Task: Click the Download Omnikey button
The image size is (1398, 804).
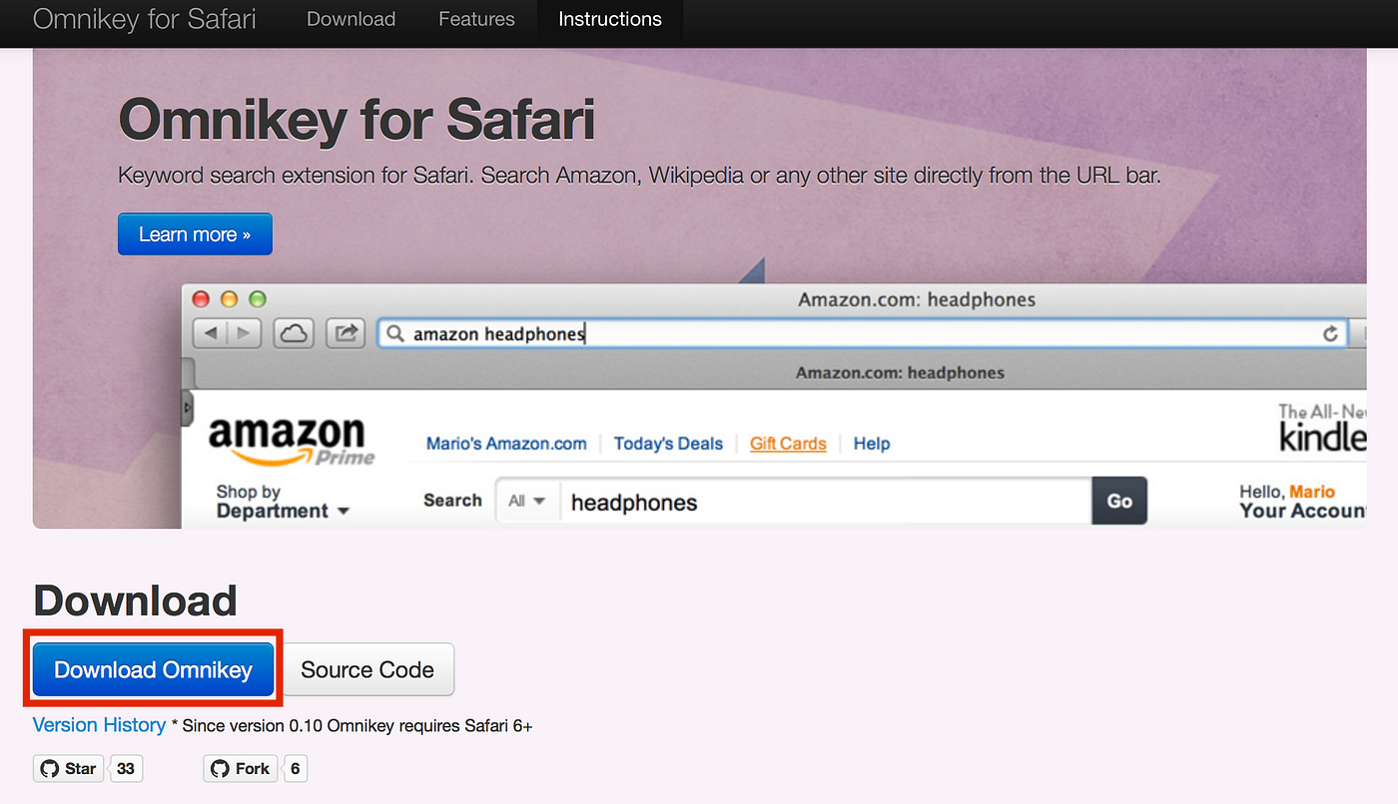Action: [x=153, y=669]
